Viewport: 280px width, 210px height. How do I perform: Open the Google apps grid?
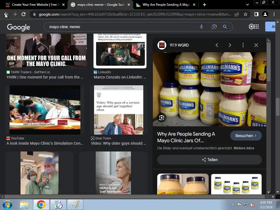tap(256, 27)
